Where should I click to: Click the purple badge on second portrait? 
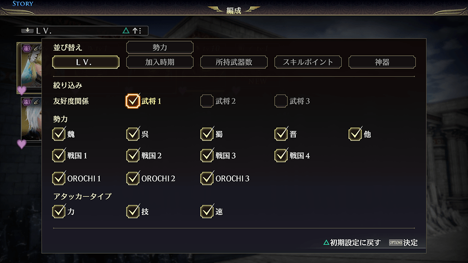(27, 102)
